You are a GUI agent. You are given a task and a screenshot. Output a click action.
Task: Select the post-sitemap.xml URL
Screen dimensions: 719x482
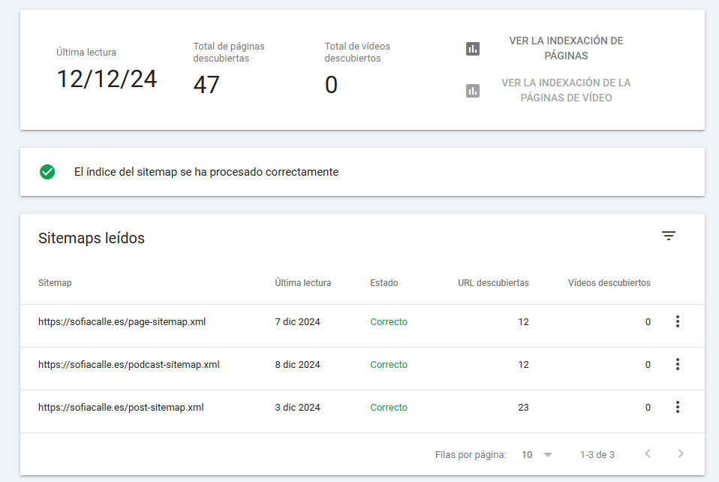(x=121, y=408)
